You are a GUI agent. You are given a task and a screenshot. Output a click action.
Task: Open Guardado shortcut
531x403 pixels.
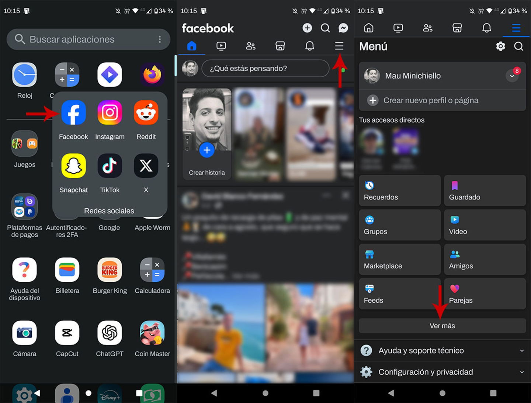(485, 191)
